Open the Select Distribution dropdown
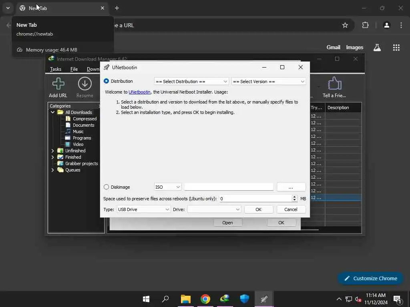 pyautogui.click(x=191, y=82)
